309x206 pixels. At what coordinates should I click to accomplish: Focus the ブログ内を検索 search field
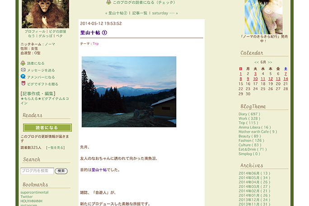(37, 171)
